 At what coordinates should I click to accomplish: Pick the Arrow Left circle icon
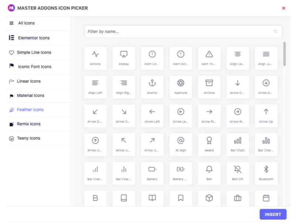(181, 116)
